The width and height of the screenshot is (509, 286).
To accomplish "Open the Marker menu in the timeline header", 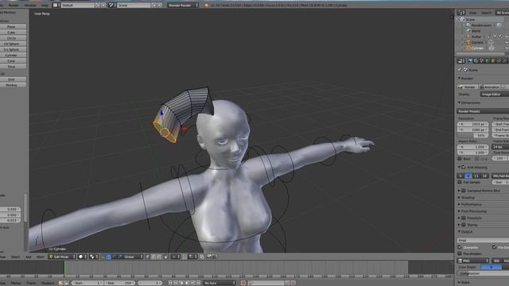I will (x=16, y=283).
